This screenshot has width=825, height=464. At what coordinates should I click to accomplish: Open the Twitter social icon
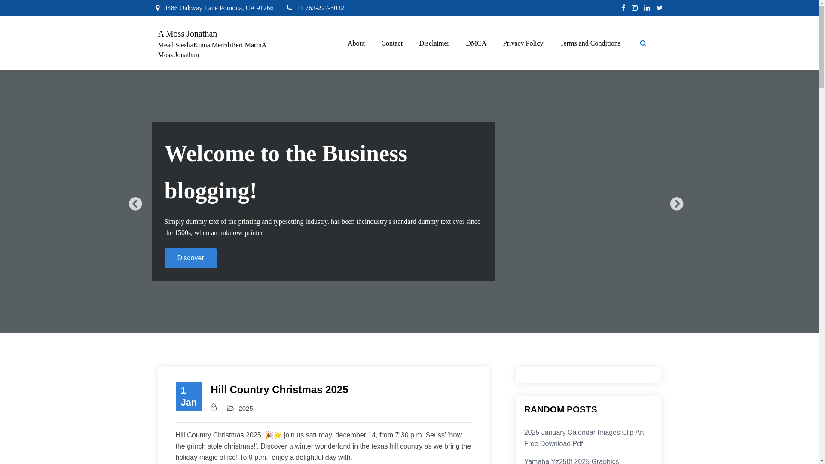660,8
